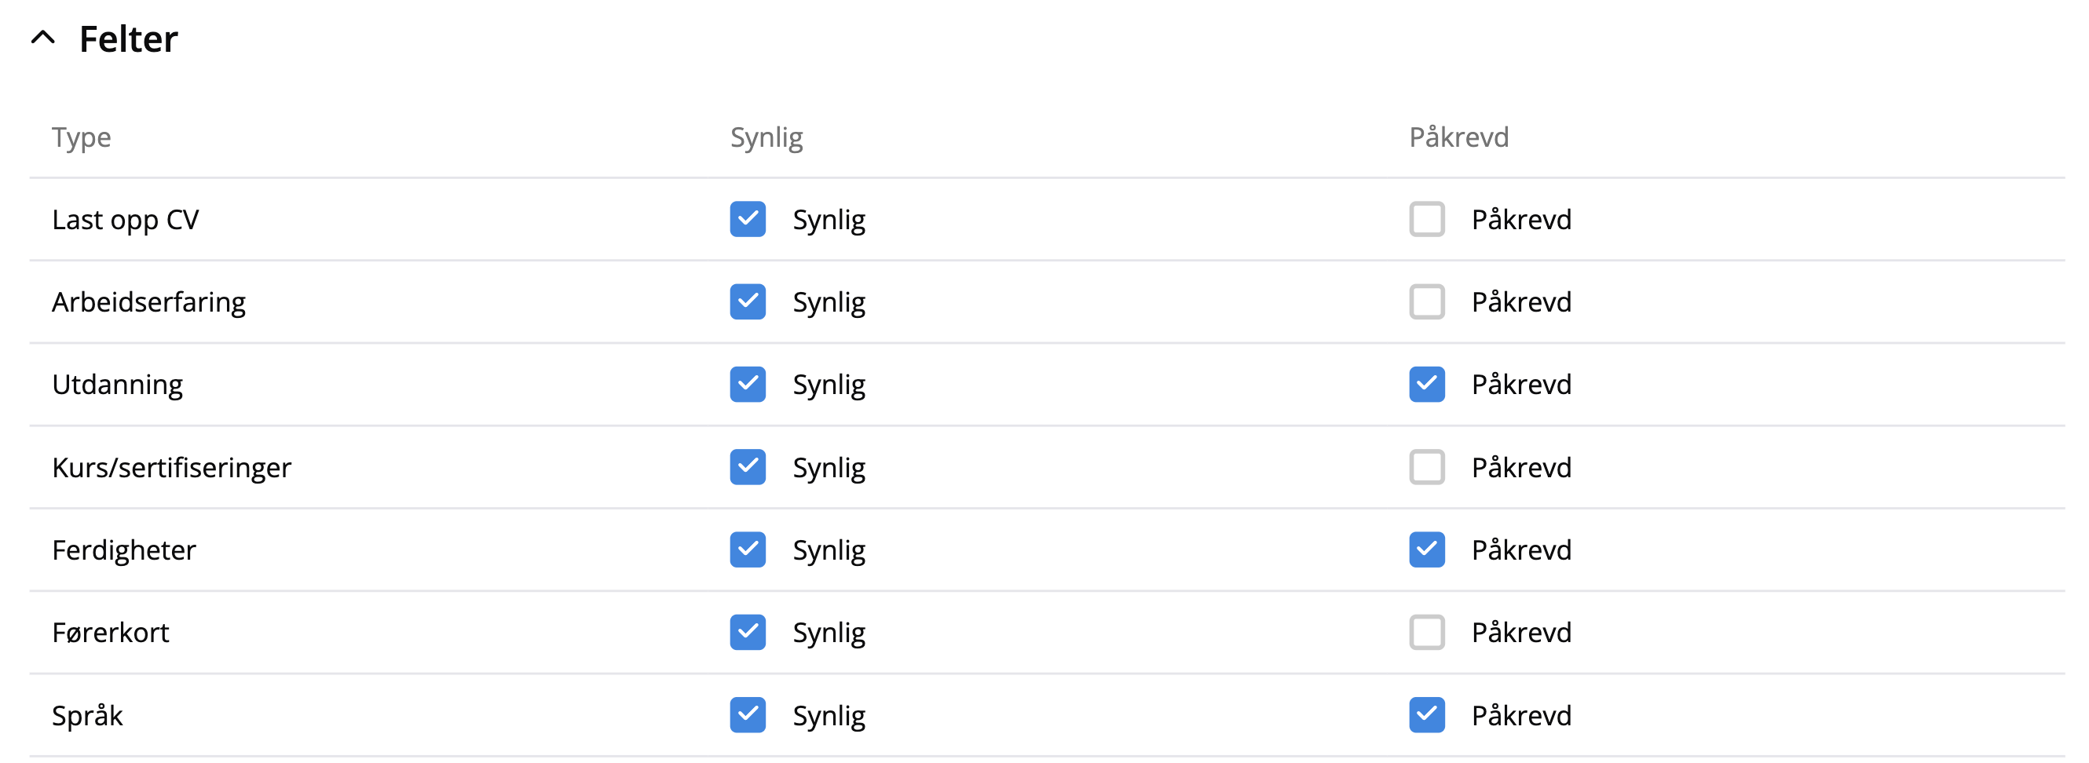Select the Last opp CV row label

[x=125, y=220]
